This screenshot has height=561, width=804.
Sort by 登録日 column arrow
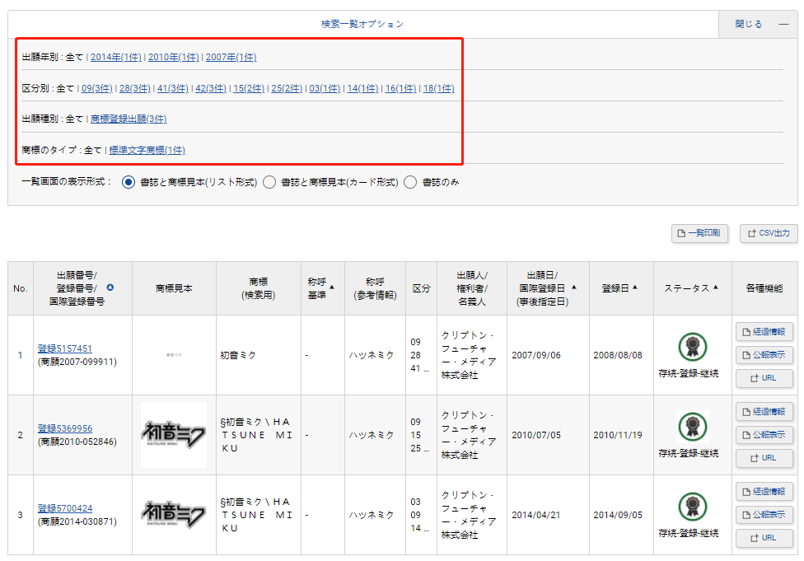coord(637,288)
